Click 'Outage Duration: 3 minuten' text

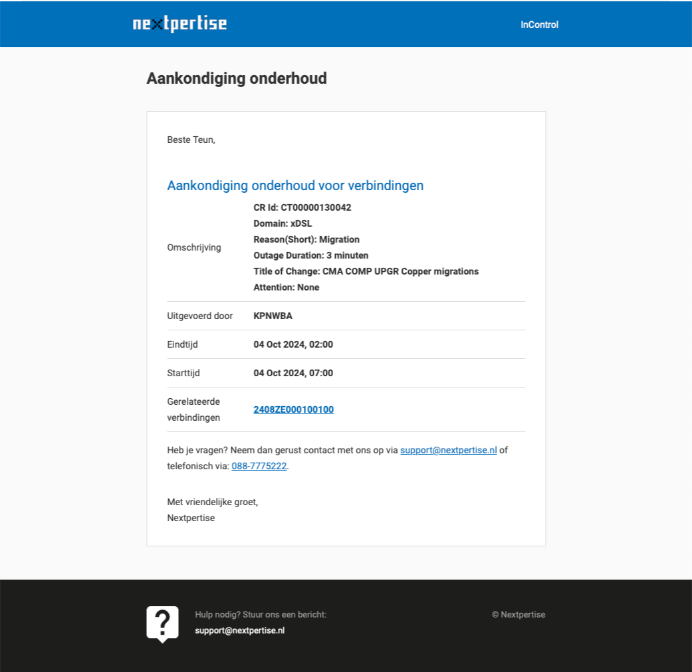[x=310, y=255]
